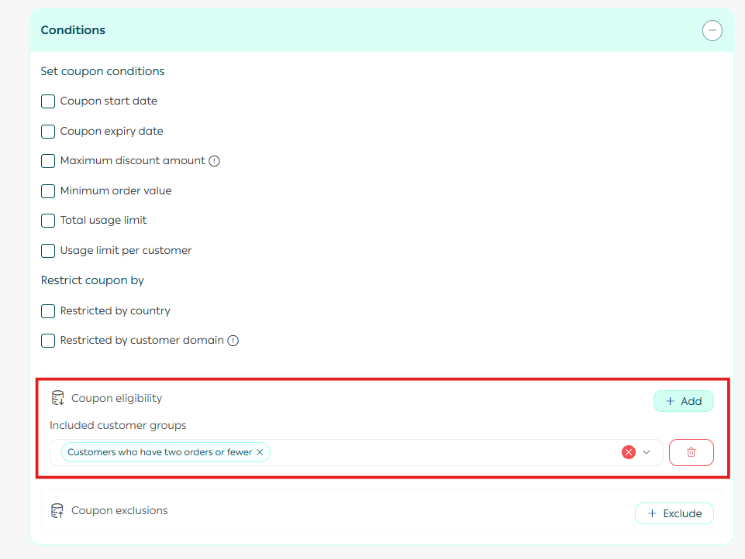This screenshot has height=559, width=745.
Task: Click the Coupon eligibility database icon
Action: (57, 399)
